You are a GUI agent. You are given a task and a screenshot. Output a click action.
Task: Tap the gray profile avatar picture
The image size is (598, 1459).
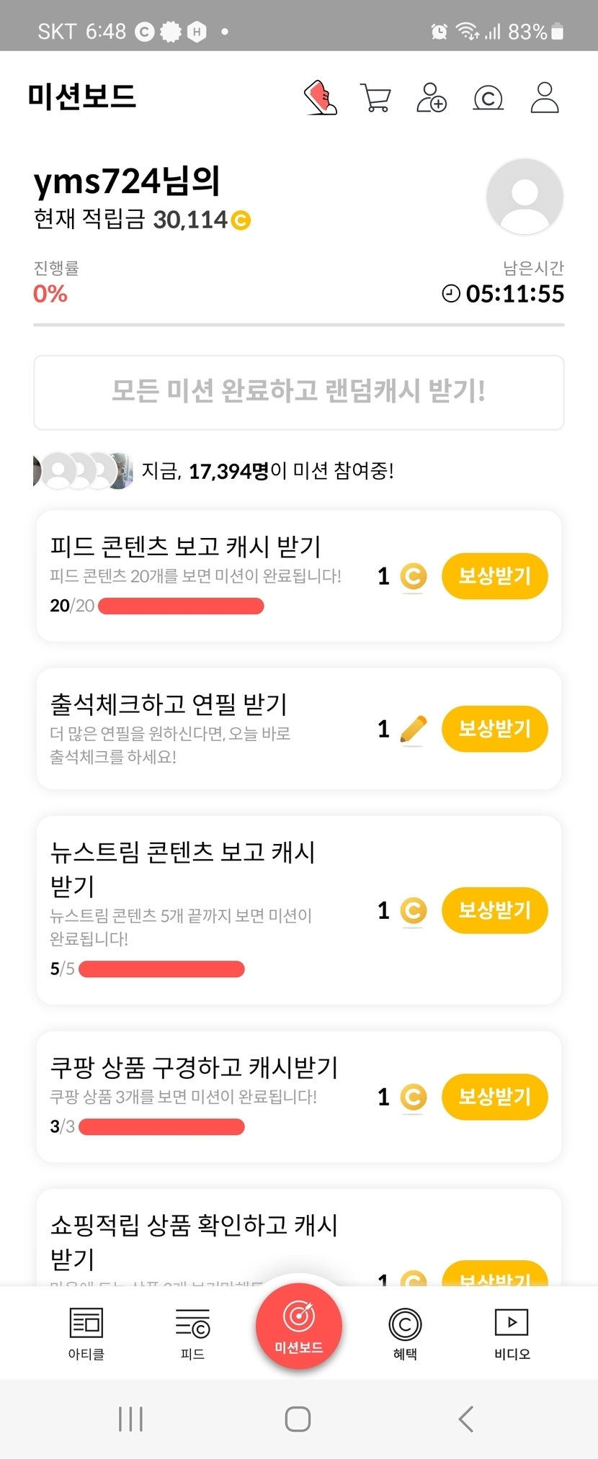pos(525,197)
